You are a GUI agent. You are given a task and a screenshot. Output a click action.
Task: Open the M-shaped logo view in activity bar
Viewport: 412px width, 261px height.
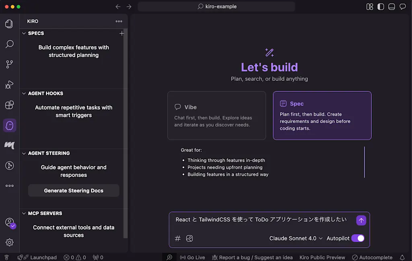coord(10,145)
